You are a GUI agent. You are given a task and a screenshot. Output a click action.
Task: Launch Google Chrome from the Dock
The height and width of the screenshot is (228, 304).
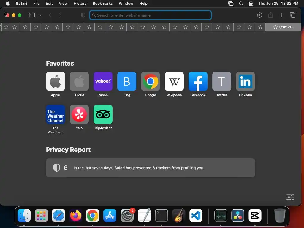pyautogui.click(x=93, y=216)
